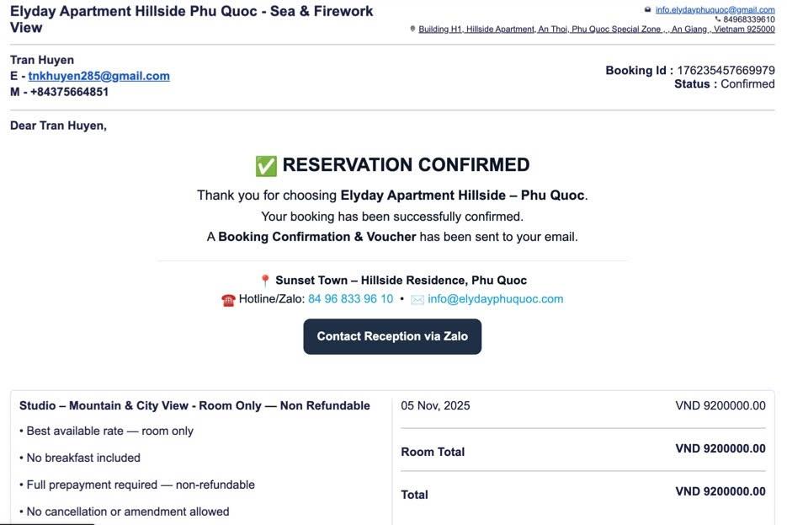Click the 05 Nov, 2025 date entry
The width and height of the screenshot is (787, 525).
tap(435, 405)
